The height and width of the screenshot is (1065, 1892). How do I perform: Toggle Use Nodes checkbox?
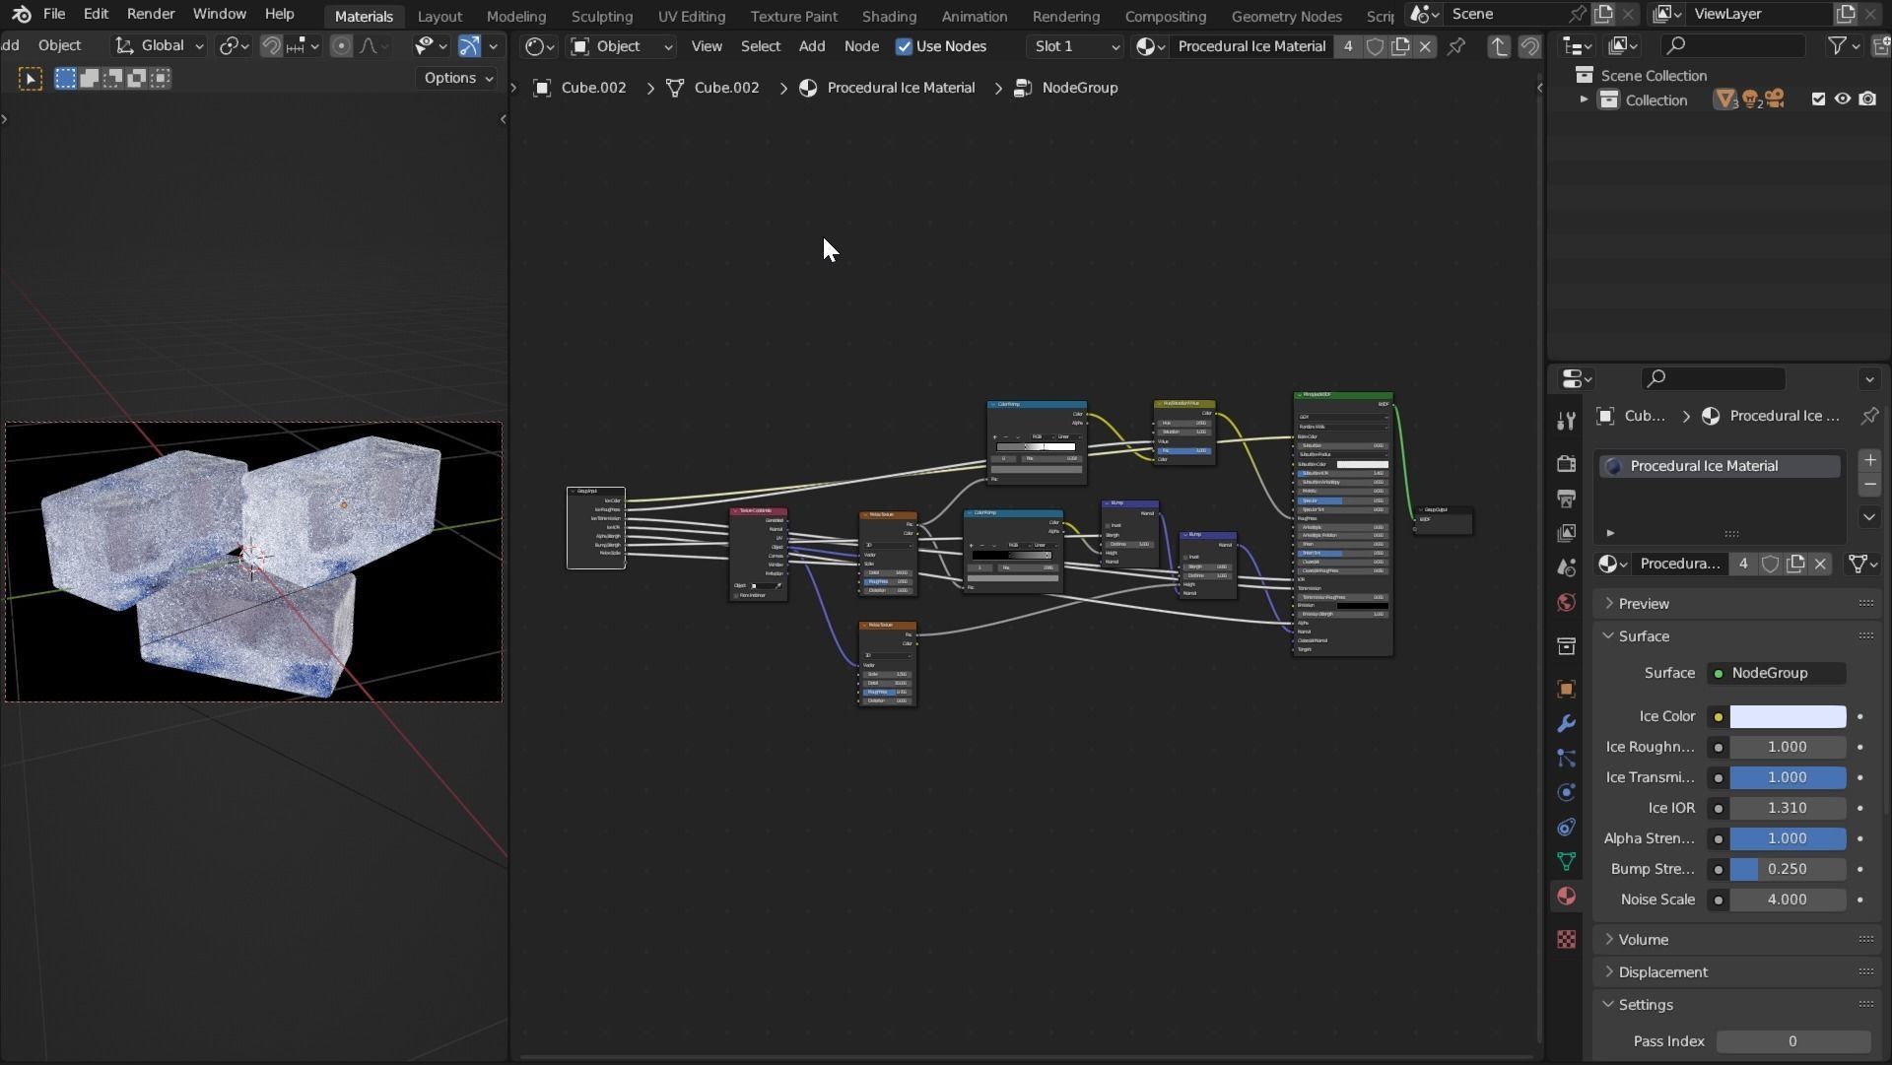click(904, 46)
